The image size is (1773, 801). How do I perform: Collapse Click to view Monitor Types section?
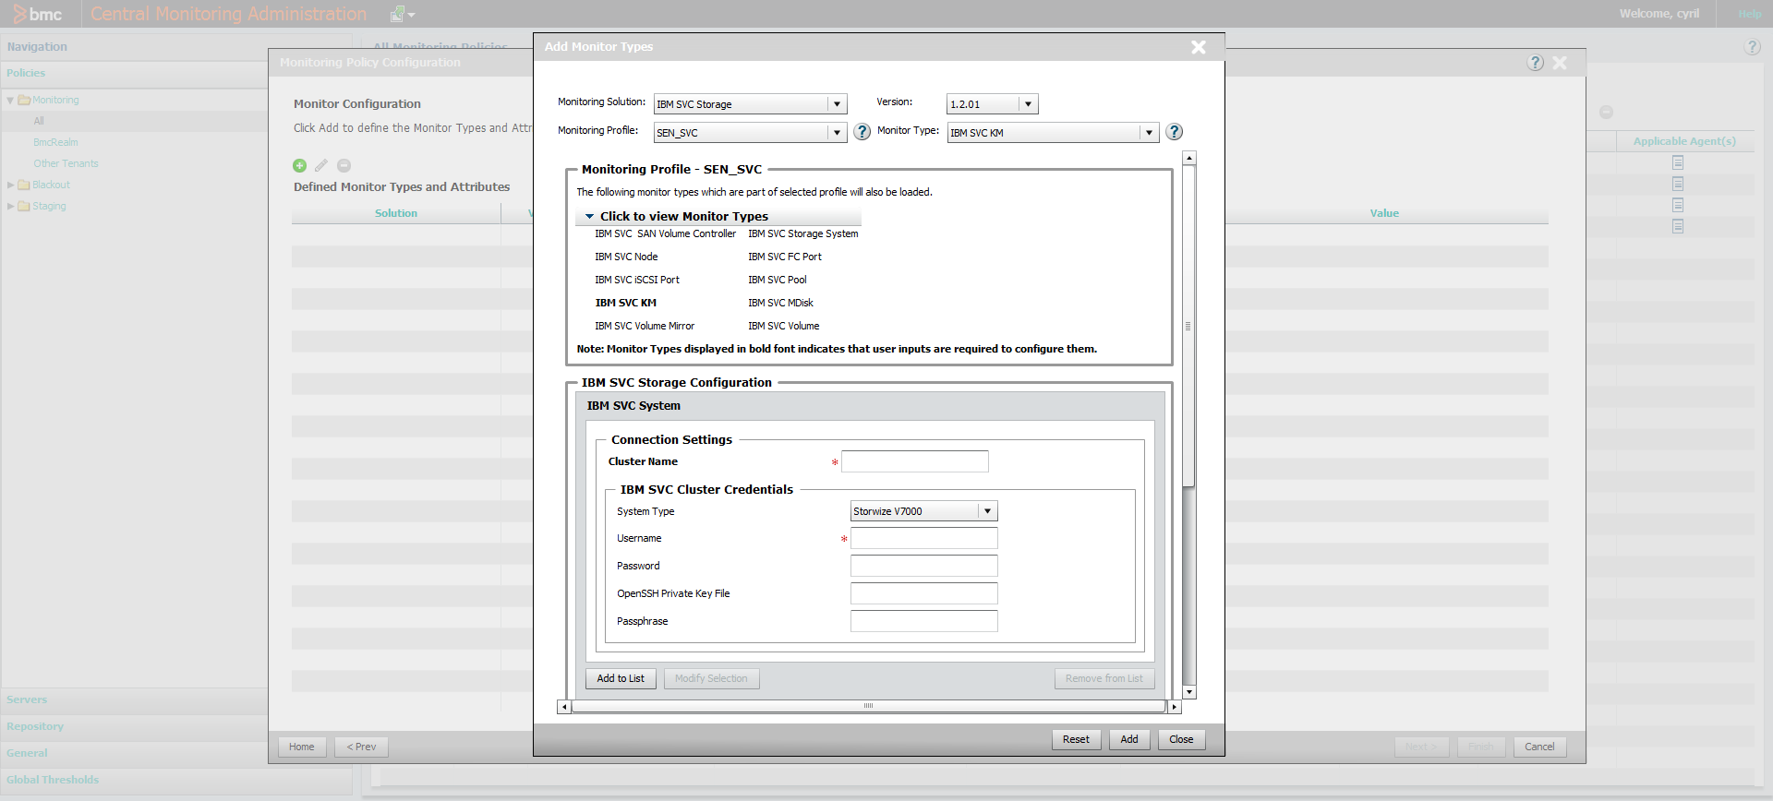point(589,216)
